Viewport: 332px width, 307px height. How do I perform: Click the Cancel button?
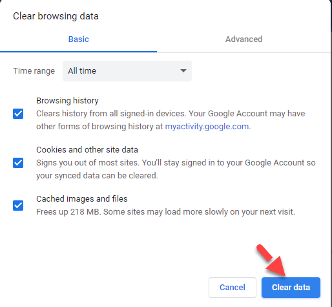pyautogui.click(x=233, y=288)
